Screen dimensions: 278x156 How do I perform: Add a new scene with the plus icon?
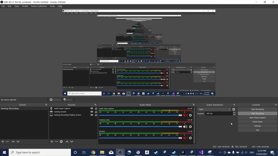(x=3, y=142)
